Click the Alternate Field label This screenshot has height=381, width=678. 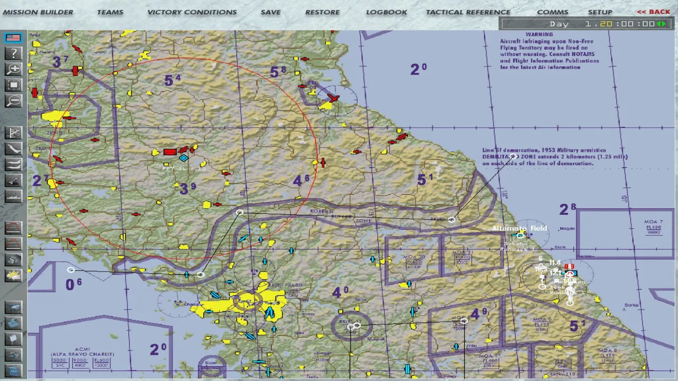(x=520, y=229)
